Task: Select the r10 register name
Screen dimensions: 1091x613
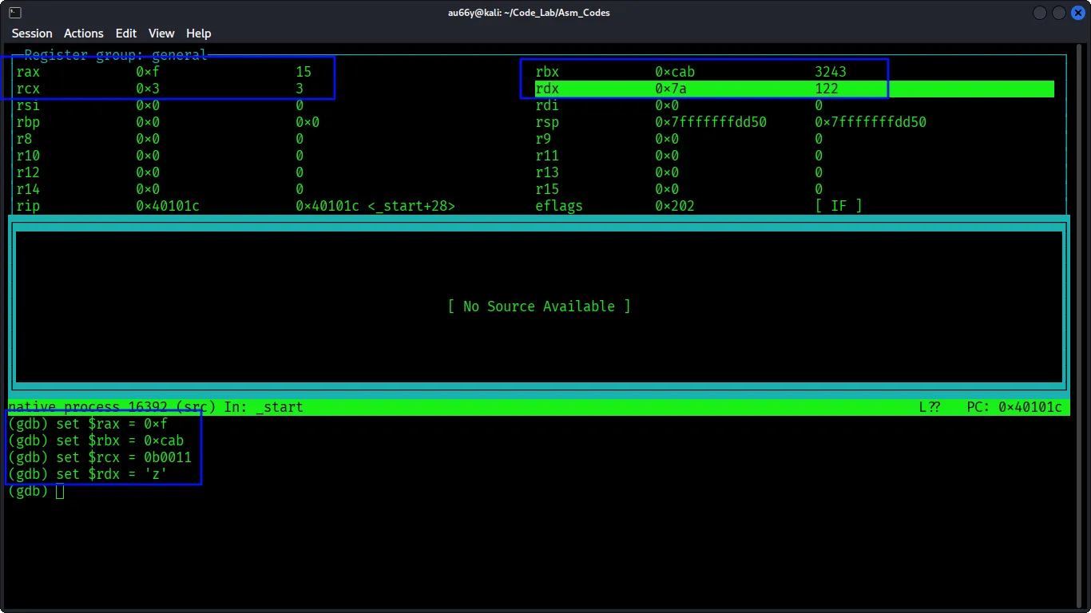Action: [28, 156]
